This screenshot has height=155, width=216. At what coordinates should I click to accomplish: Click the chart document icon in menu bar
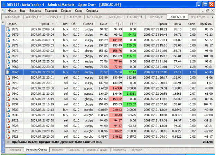click(4, 10)
